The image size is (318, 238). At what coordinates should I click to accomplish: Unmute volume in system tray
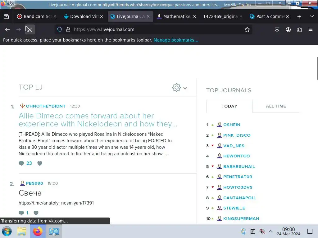click(x=262, y=231)
